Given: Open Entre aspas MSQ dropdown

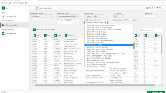Looking at the screenshot, I should (x=118, y=16).
